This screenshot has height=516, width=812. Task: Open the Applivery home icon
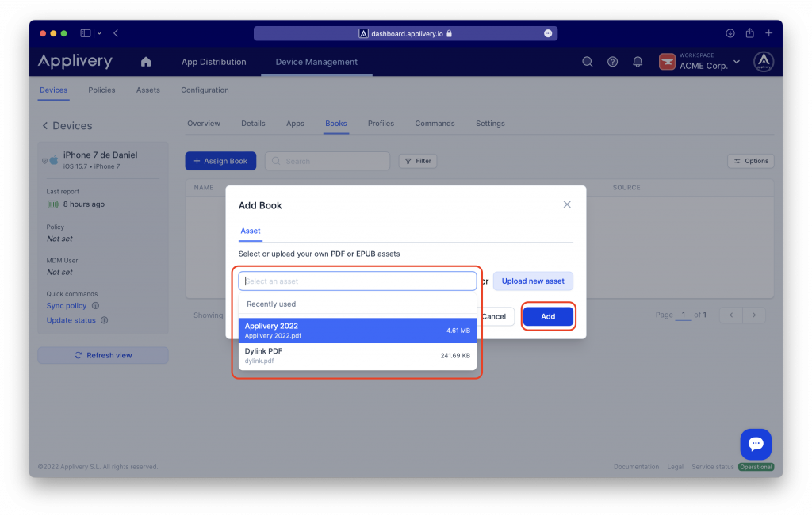point(146,62)
